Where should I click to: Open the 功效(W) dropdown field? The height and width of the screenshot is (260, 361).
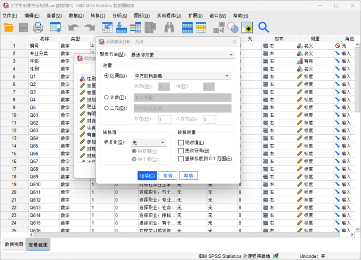(164, 86)
